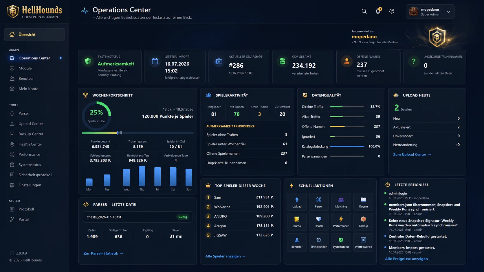Follow the Alle Ereignisse anzeigen link
Viewport: 484px width, 272px height.
(409, 259)
